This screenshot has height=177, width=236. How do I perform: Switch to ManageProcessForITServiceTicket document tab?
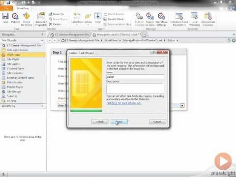116,34
